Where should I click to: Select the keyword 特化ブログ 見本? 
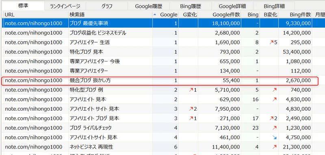point(86,52)
